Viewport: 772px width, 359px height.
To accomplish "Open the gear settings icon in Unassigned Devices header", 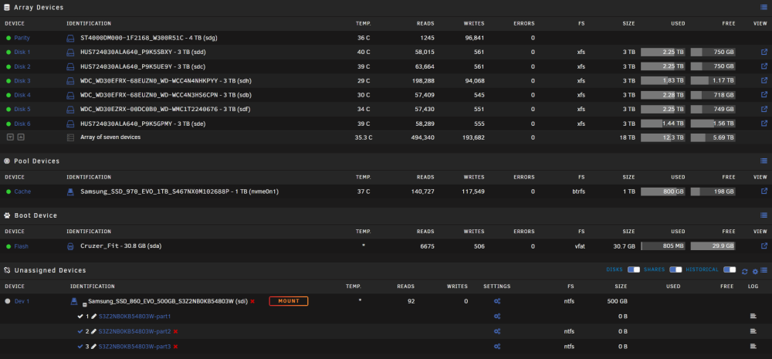I will [x=755, y=271].
